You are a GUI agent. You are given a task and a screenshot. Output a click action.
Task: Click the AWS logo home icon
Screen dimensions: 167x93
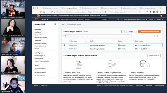point(37,19)
